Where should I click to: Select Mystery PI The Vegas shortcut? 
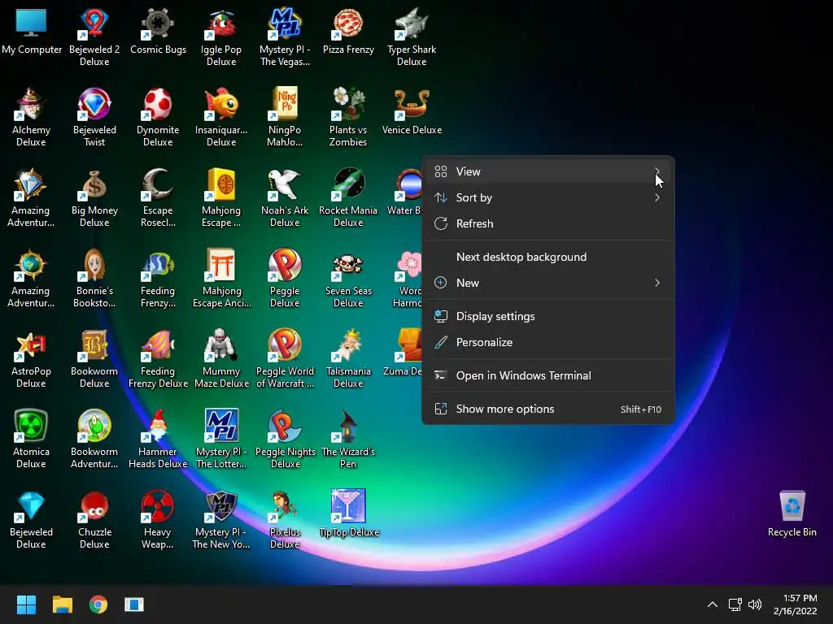point(285,37)
